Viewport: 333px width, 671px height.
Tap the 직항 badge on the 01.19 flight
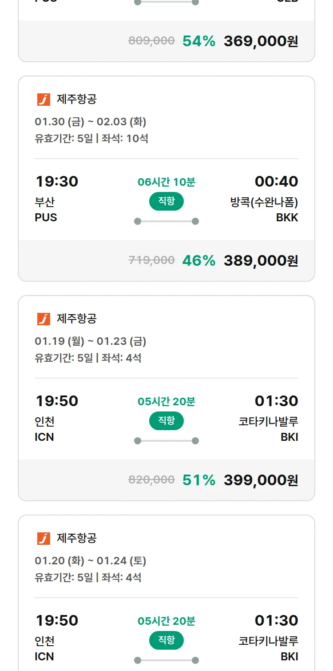click(x=166, y=421)
